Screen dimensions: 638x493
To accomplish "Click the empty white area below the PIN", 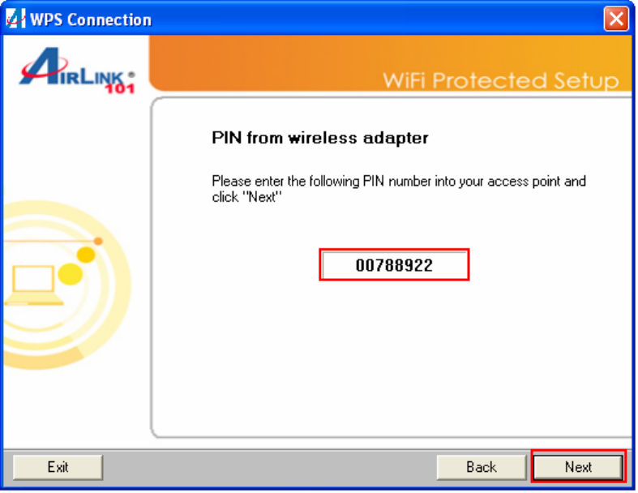I will 392,358.
